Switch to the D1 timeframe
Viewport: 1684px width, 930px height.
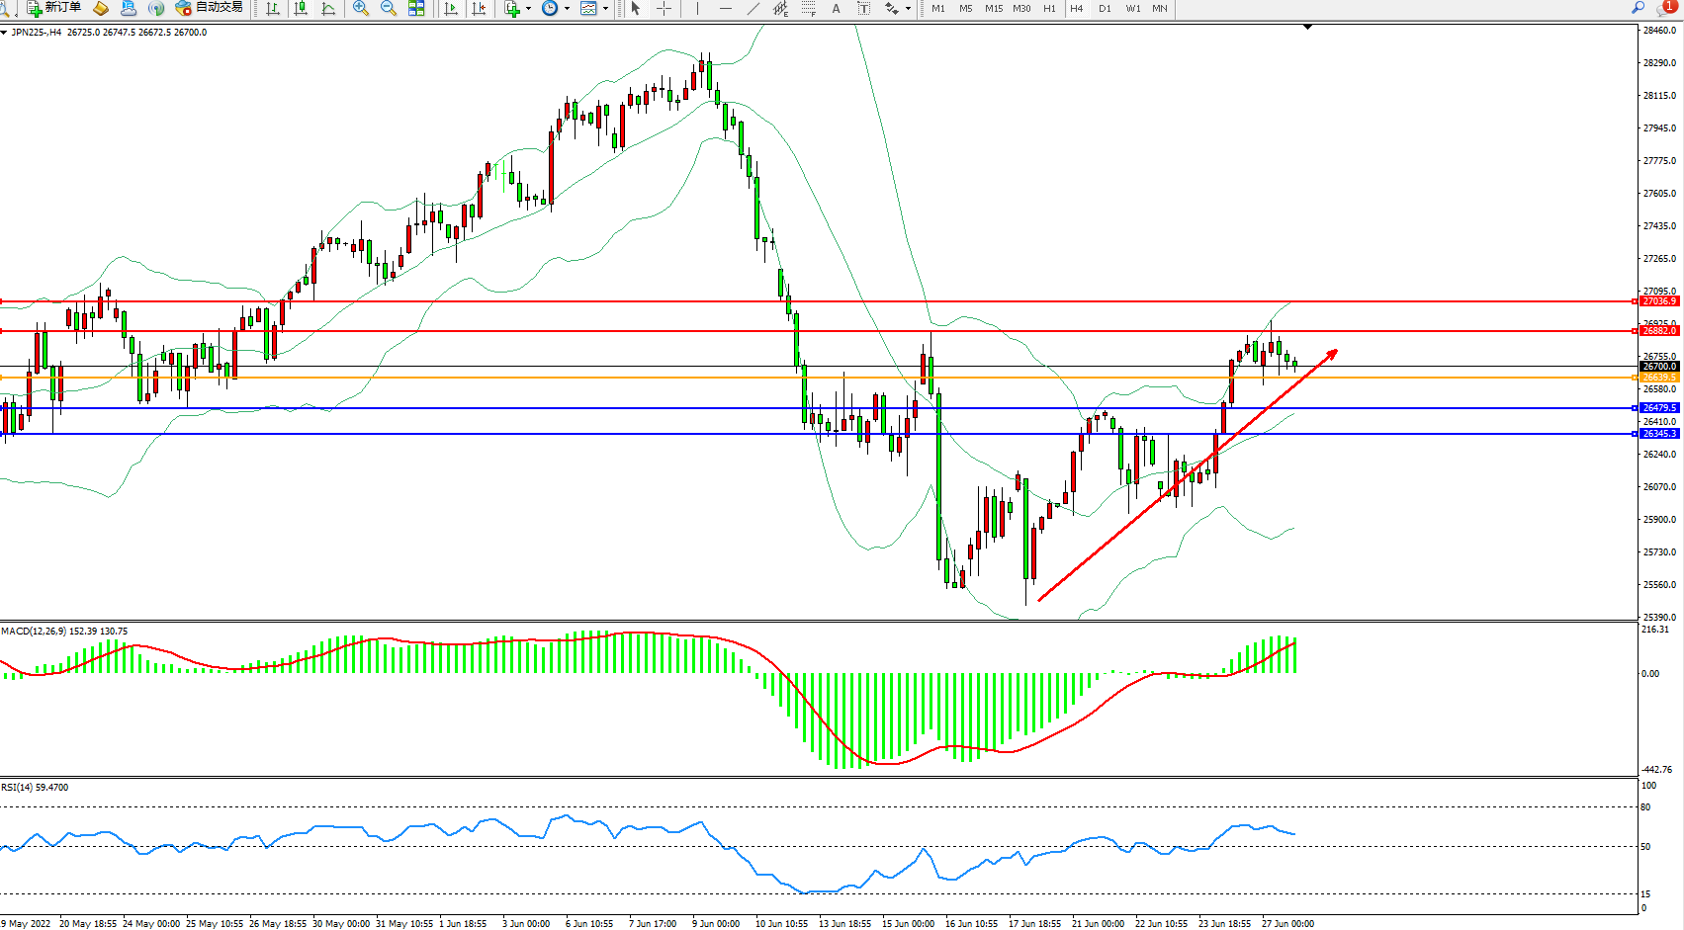coord(1105,8)
